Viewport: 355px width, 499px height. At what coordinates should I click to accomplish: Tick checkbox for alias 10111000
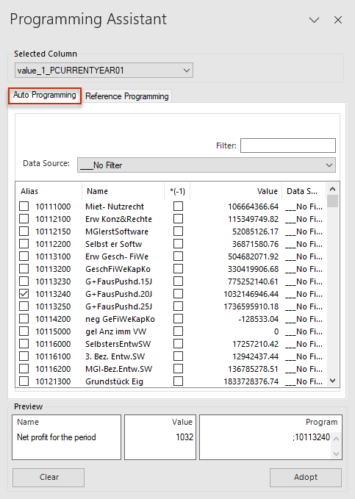[24, 207]
